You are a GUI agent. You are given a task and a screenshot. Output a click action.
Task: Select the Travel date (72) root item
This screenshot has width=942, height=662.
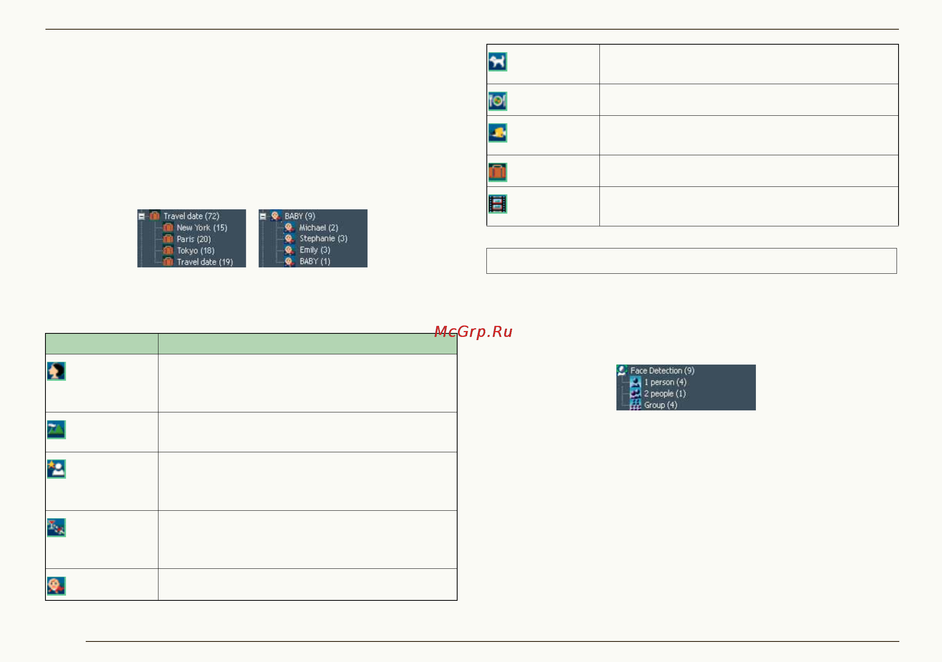(191, 216)
